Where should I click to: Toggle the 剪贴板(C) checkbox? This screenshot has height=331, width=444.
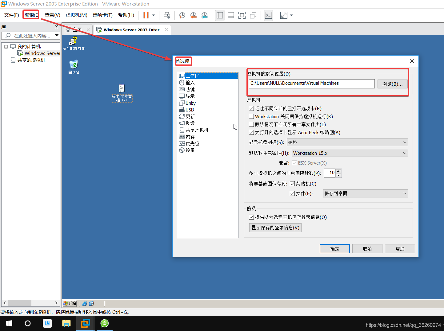(292, 184)
